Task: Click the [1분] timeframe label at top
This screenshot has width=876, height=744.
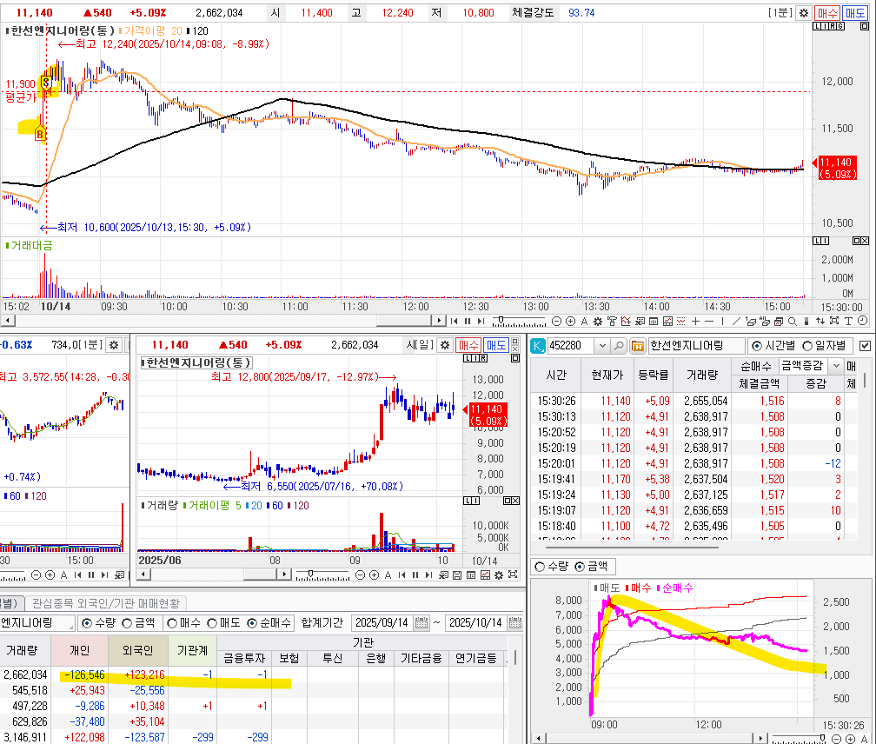Action: point(780,13)
